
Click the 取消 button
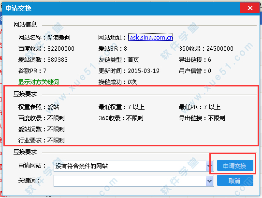coord(235,181)
